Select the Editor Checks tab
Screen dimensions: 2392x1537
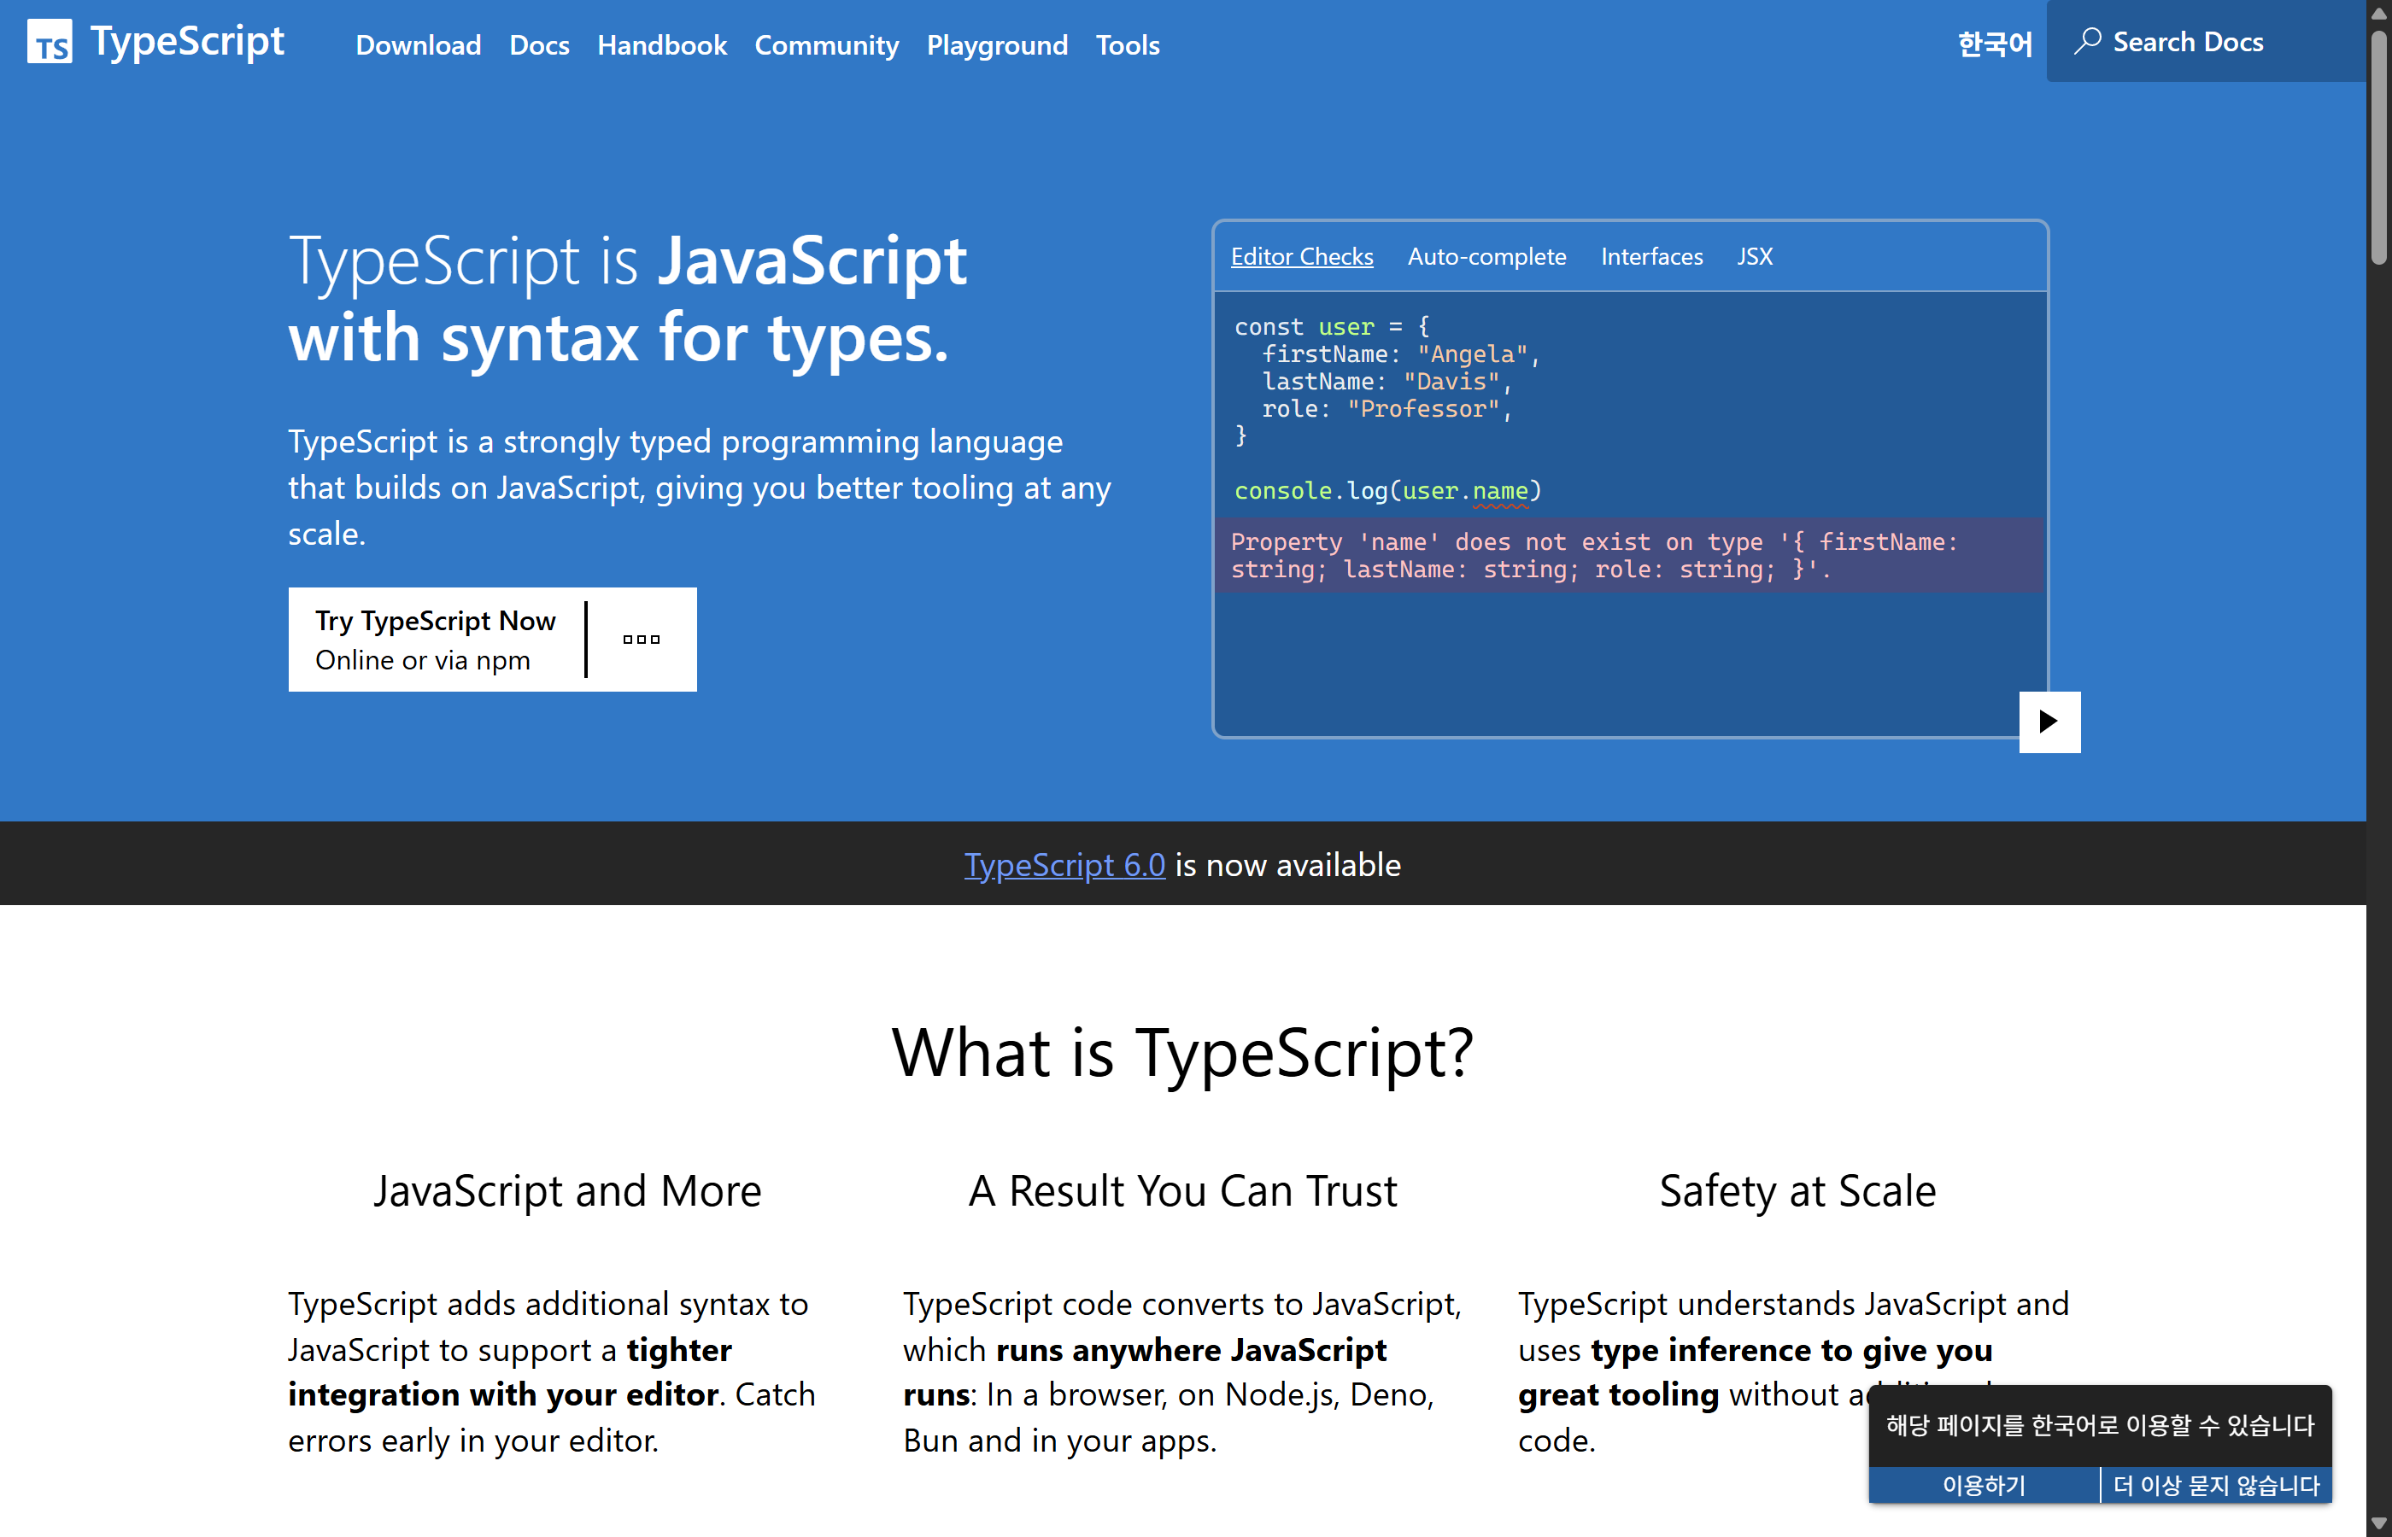[1302, 255]
